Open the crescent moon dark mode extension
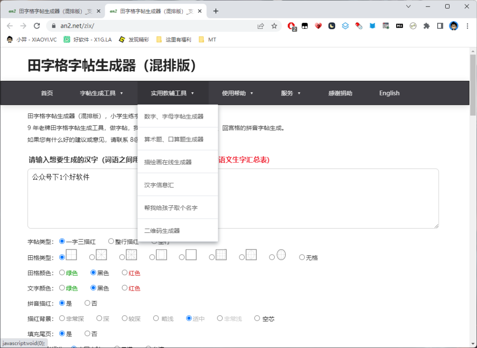This screenshot has width=477, height=348. tap(332, 26)
